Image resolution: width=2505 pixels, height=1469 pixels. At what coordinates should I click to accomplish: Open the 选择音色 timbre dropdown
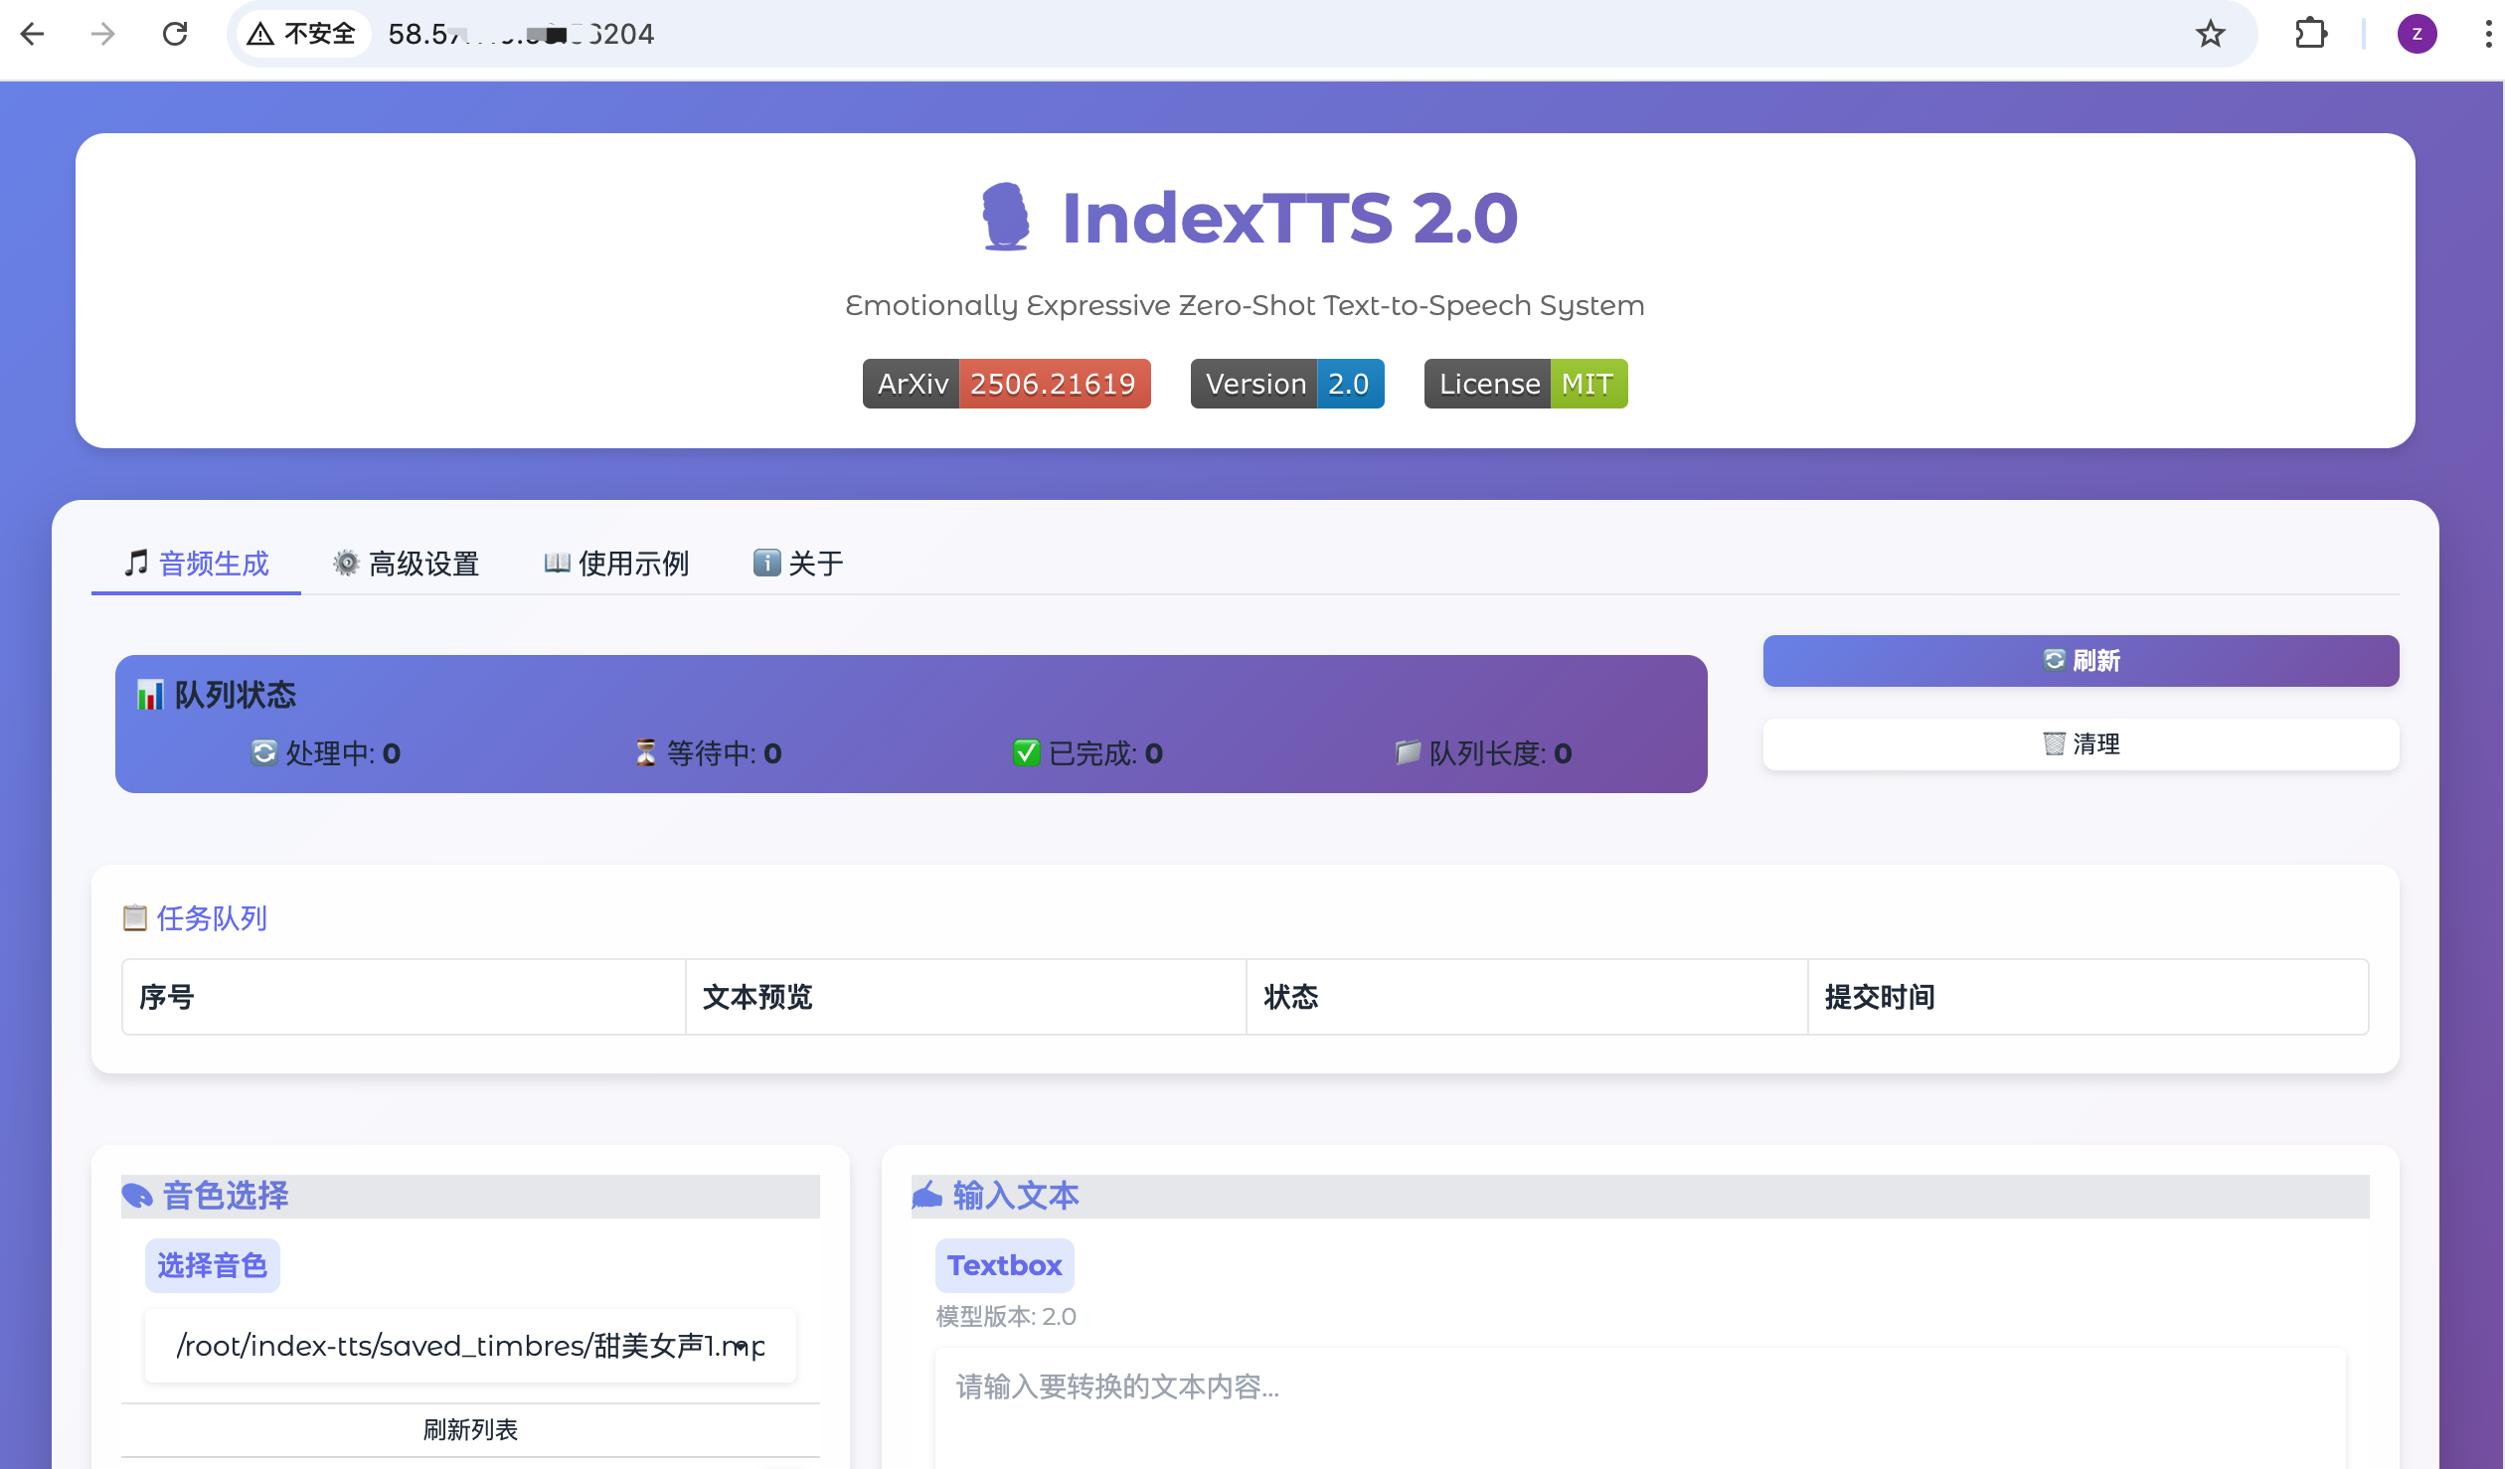point(470,1345)
